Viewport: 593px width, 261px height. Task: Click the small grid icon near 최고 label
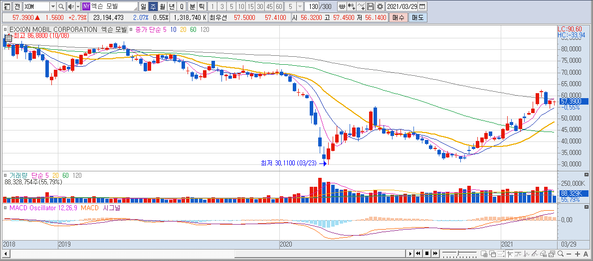(x=8, y=38)
